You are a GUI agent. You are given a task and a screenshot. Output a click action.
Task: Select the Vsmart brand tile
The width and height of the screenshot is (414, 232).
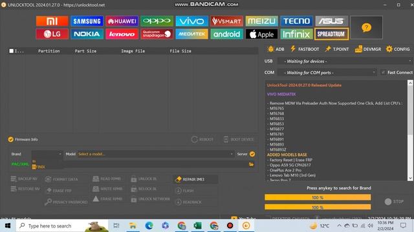coord(226,21)
